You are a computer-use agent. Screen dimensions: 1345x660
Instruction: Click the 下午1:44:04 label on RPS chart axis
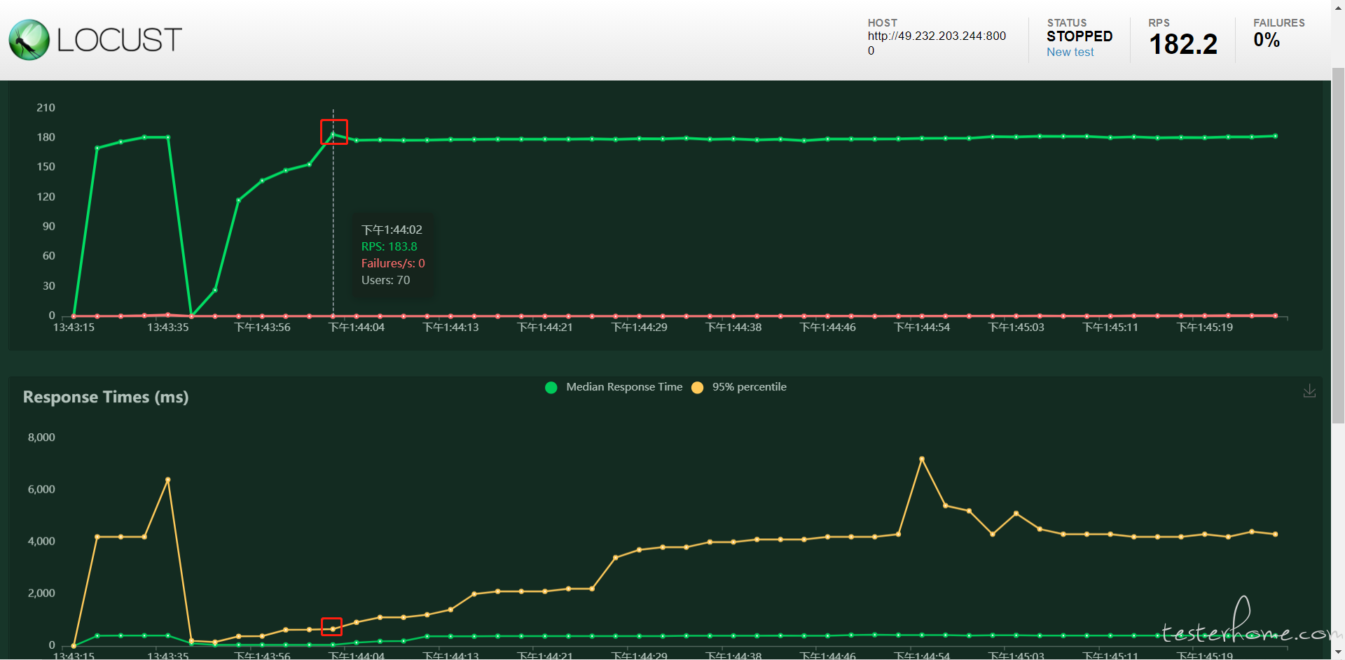(x=357, y=328)
